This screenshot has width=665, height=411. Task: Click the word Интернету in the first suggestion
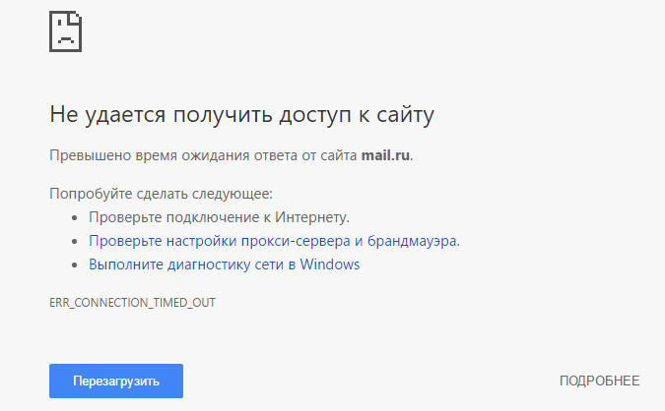coord(311,217)
